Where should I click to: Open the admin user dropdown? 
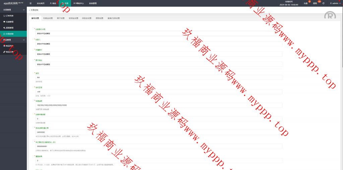(x=335, y=3)
